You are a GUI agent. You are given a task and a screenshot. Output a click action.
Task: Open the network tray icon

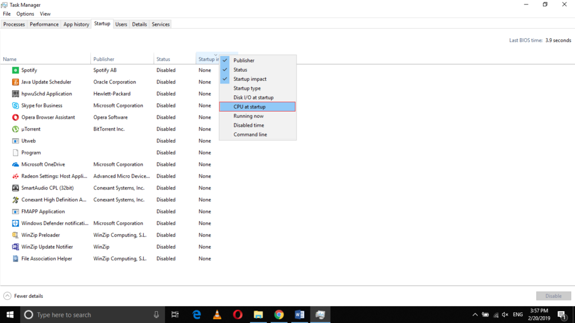(496, 315)
